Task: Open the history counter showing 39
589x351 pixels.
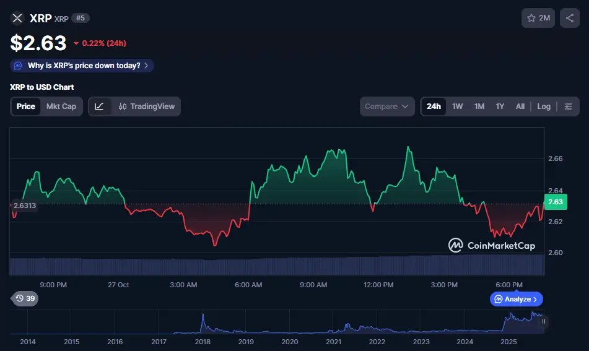Action: click(x=25, y=298)
